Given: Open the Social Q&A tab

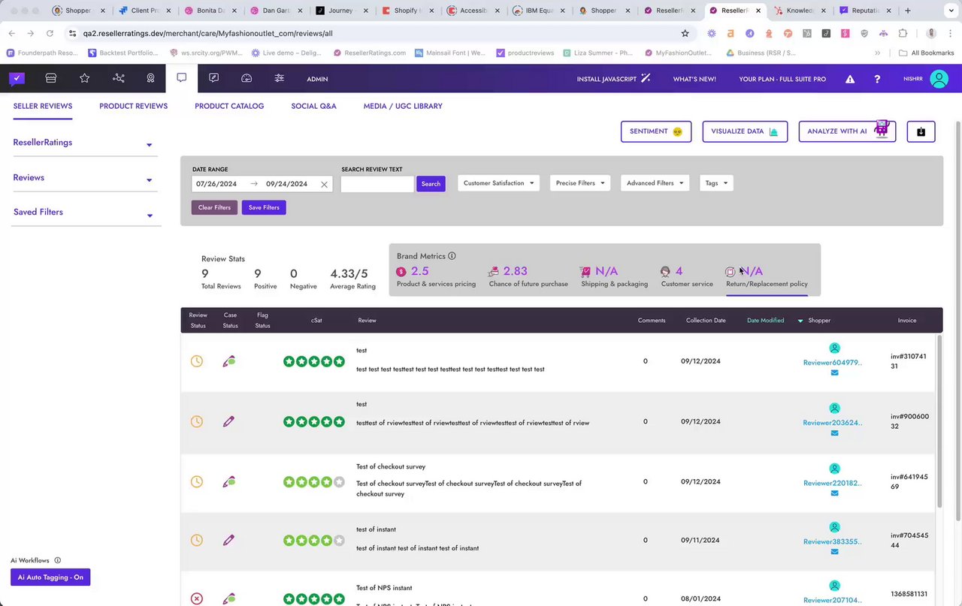Looking at the screenshot, I should (x=313, y=106).
